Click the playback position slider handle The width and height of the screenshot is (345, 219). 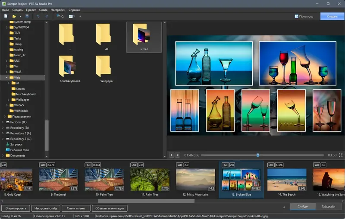[258, 155]
